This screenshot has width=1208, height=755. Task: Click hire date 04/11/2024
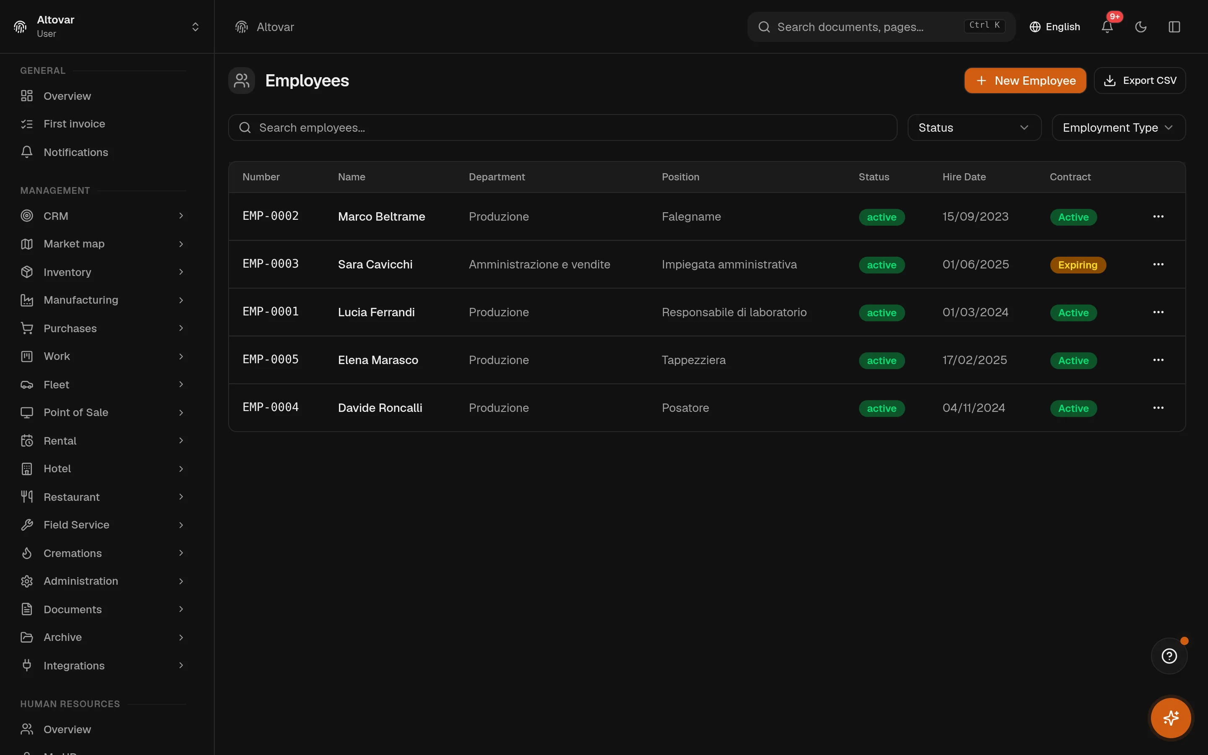(974, 408)
